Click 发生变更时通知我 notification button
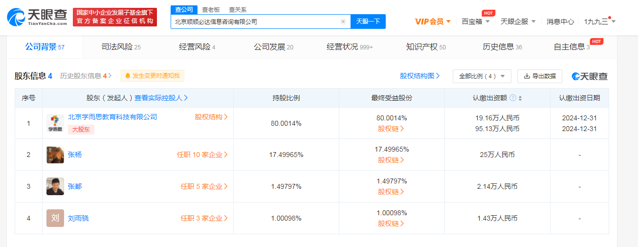 (x=153, y=76)
